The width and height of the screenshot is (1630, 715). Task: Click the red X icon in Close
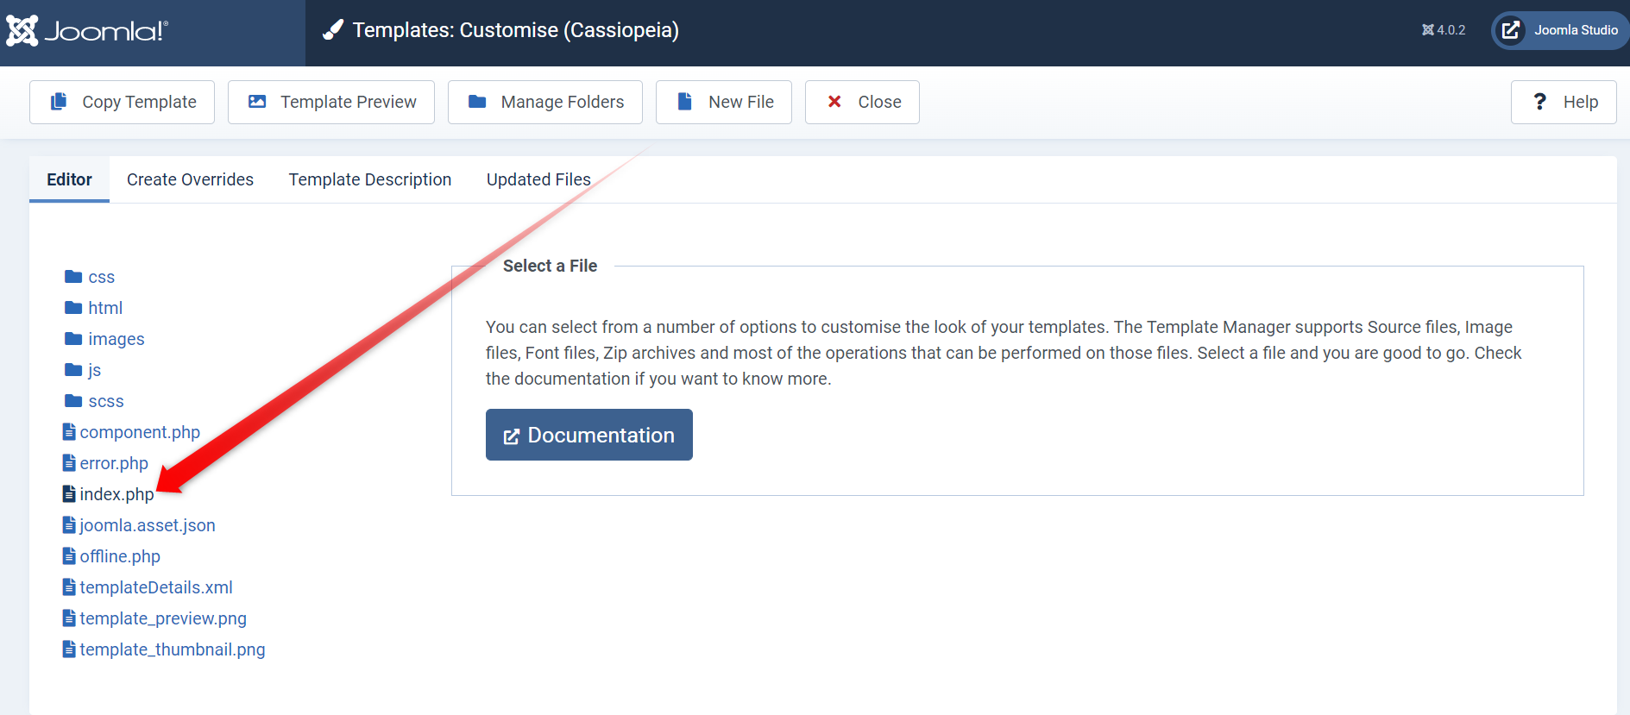click(x=834, y=101)
